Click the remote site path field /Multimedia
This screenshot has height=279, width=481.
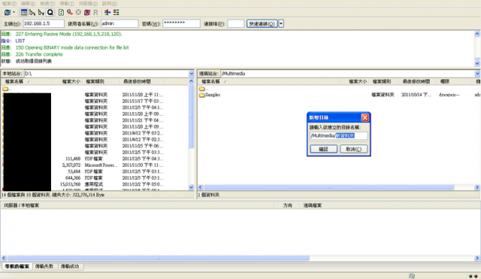click(347, 74)
